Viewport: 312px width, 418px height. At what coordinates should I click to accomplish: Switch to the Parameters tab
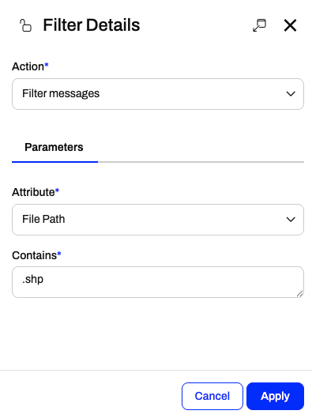pos(54,147)
